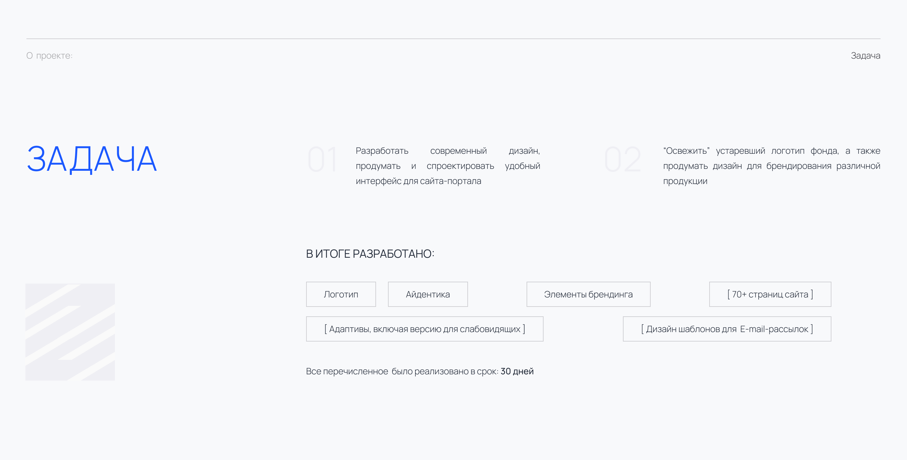Viewport: 907px width, 460px height.
Task: Click the word продукции in second task
Action: pos(685,181)
